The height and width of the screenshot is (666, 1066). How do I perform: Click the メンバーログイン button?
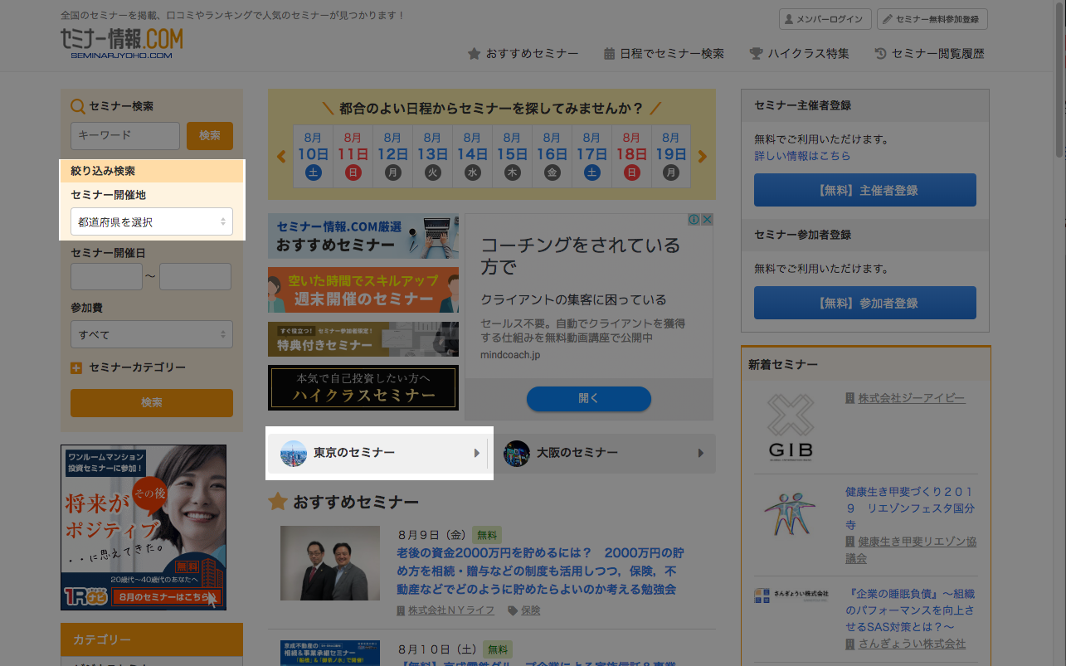click(x=825, y=18)
